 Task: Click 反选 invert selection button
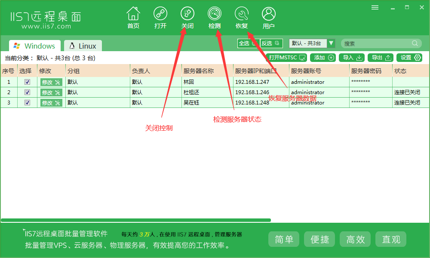click(271, 43)
